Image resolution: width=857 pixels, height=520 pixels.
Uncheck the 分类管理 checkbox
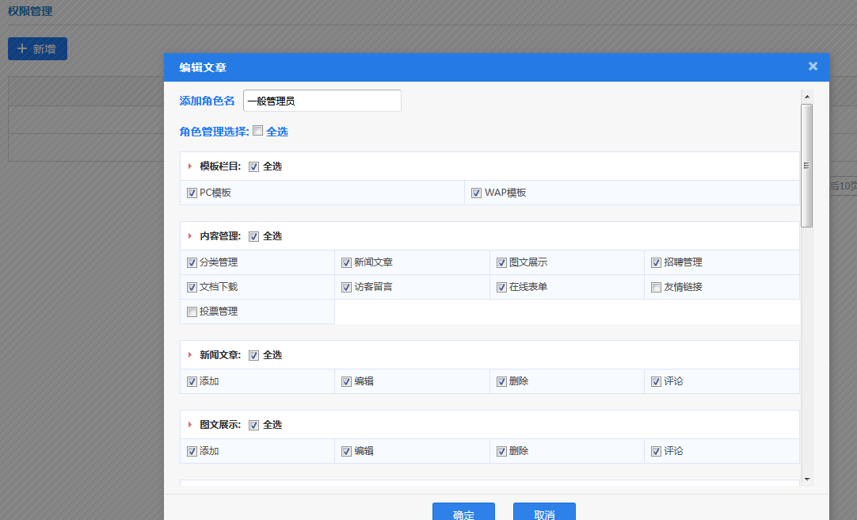point(192,263)
